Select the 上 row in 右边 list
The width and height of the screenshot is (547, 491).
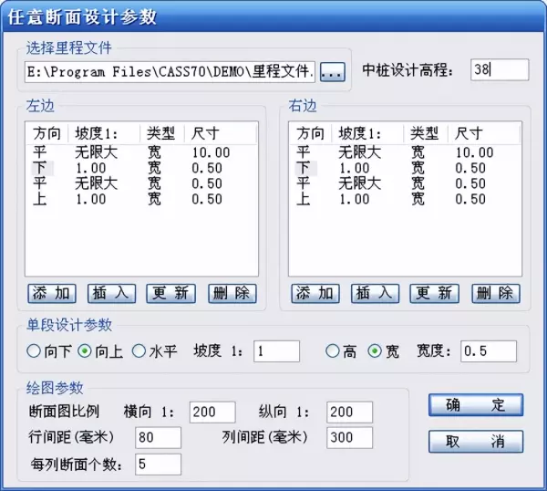coord(405,199)
